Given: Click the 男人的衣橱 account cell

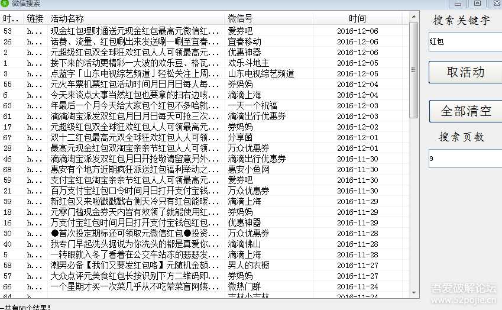Looking at the screenshot, I should [x=249, y=265].
